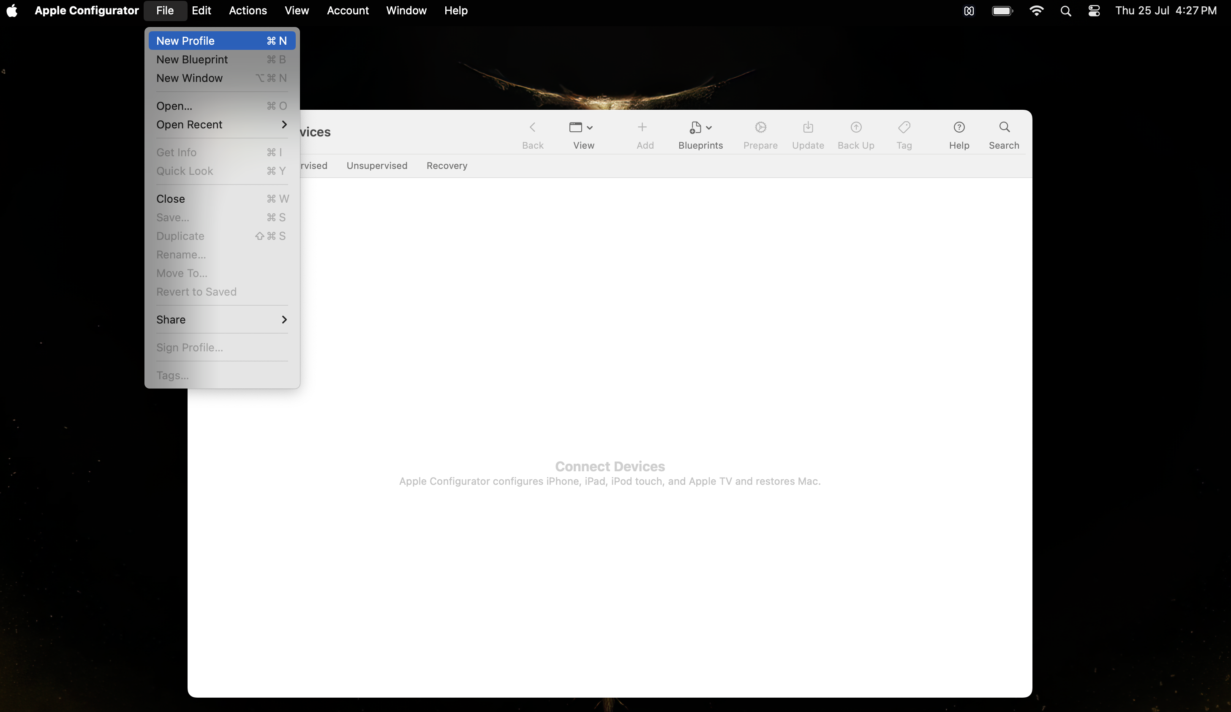Image resolution: width=1231 pixels, height=712 pixels.
Task: Expand the View toolbar dropdown chevron
Action: 590,128
